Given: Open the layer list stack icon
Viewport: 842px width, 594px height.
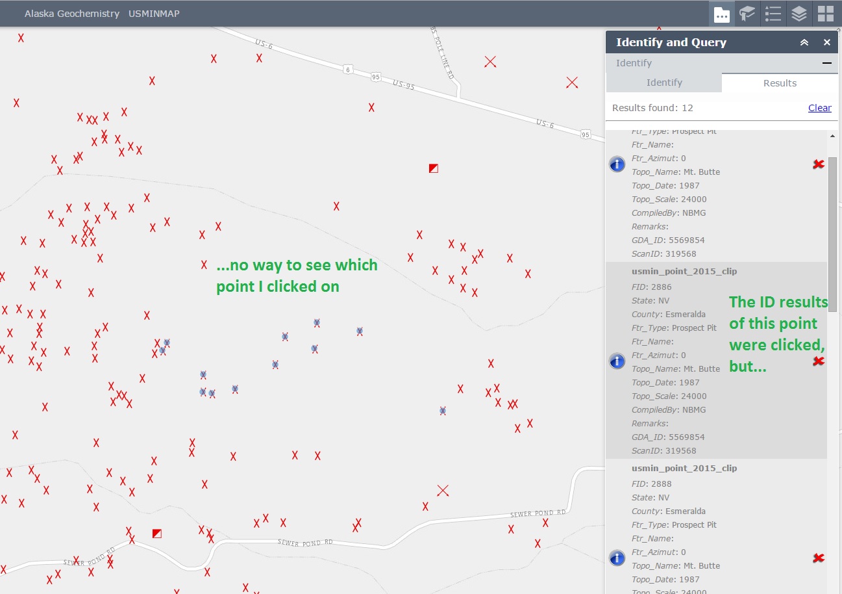Looking at the screenshot, I should pos(799,14).
